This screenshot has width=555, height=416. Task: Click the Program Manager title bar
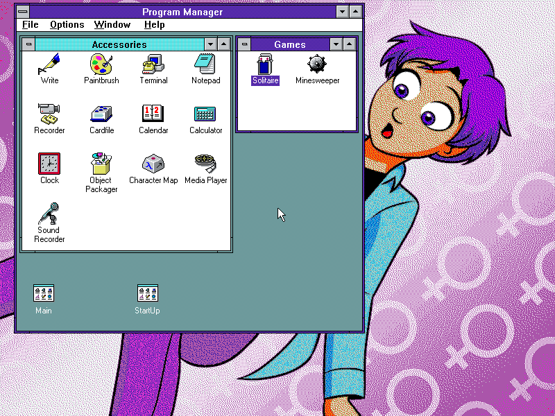point(182,12)
